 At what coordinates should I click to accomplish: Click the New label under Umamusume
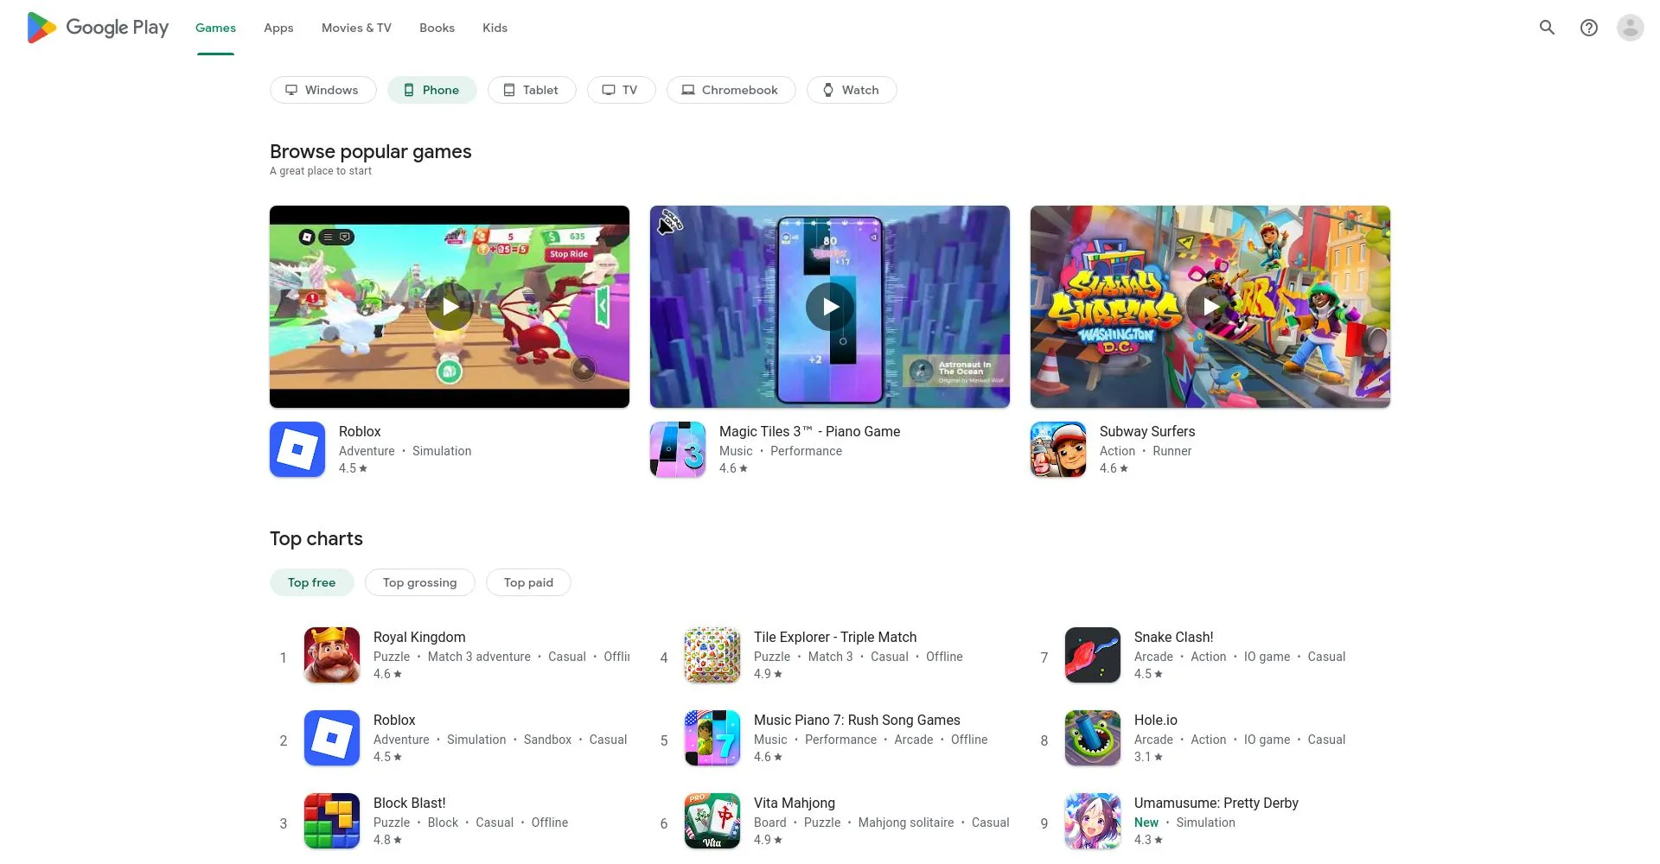point(1146,823)
